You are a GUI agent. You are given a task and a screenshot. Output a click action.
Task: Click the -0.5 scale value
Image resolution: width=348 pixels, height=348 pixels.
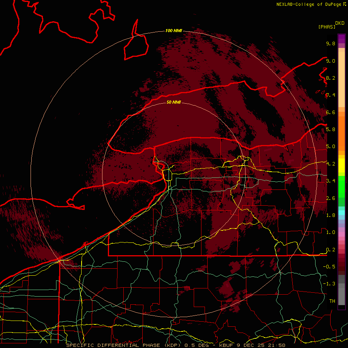click(329, 266)
